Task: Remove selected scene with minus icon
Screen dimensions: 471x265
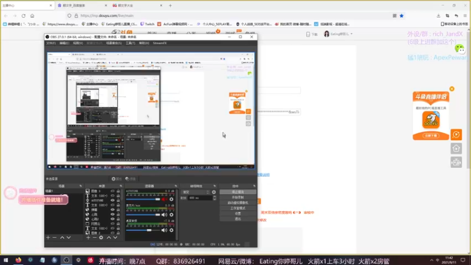Action: click(x=54, y=238)
